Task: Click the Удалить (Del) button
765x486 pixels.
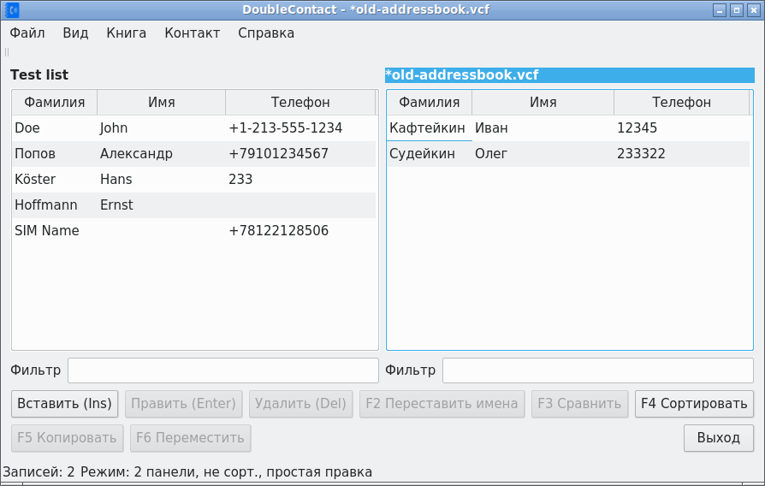Action: pos(300,404)
